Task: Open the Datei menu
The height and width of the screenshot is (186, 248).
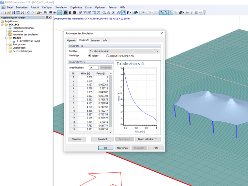Action: coord(10,8)
